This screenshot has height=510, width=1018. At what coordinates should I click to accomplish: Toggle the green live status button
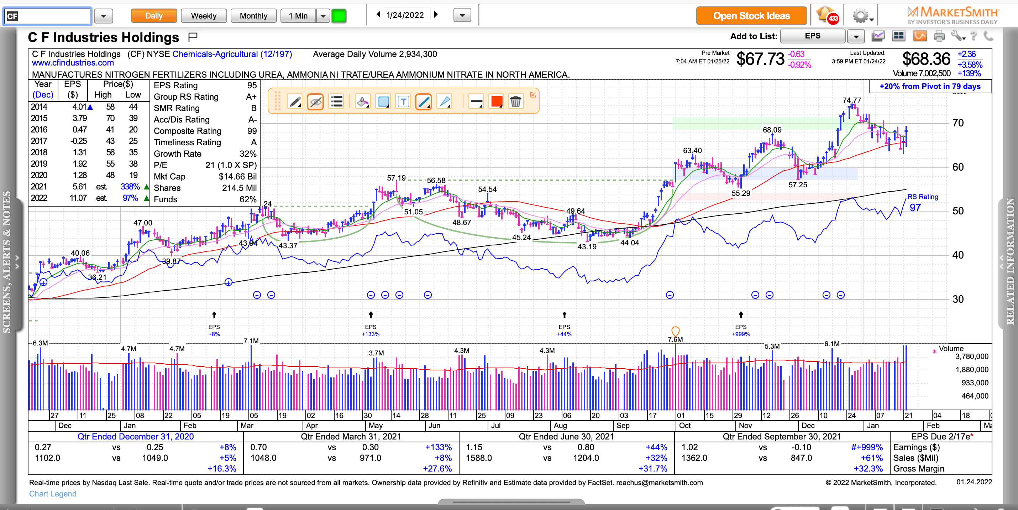point(339,16)
